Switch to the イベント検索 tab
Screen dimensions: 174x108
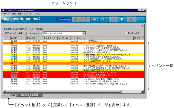pyautogui.click(x=36, y=95)
